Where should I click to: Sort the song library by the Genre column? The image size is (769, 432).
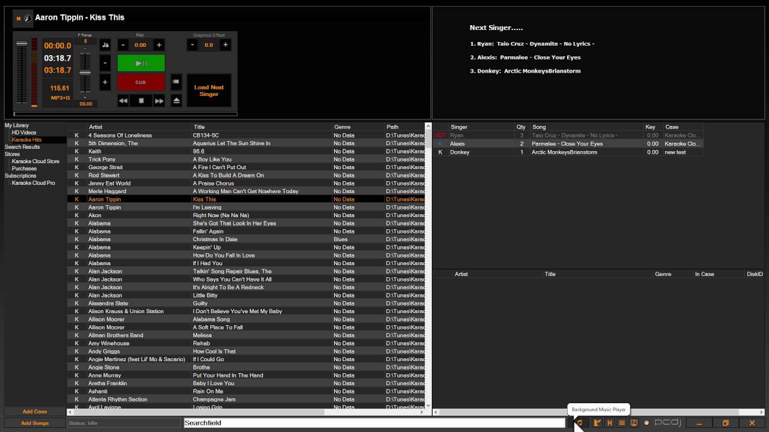point(359,127)
